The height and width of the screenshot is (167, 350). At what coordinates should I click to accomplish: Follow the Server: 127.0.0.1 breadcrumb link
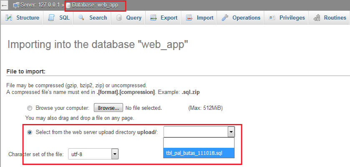pyautogui.click(x=40, y=5)
